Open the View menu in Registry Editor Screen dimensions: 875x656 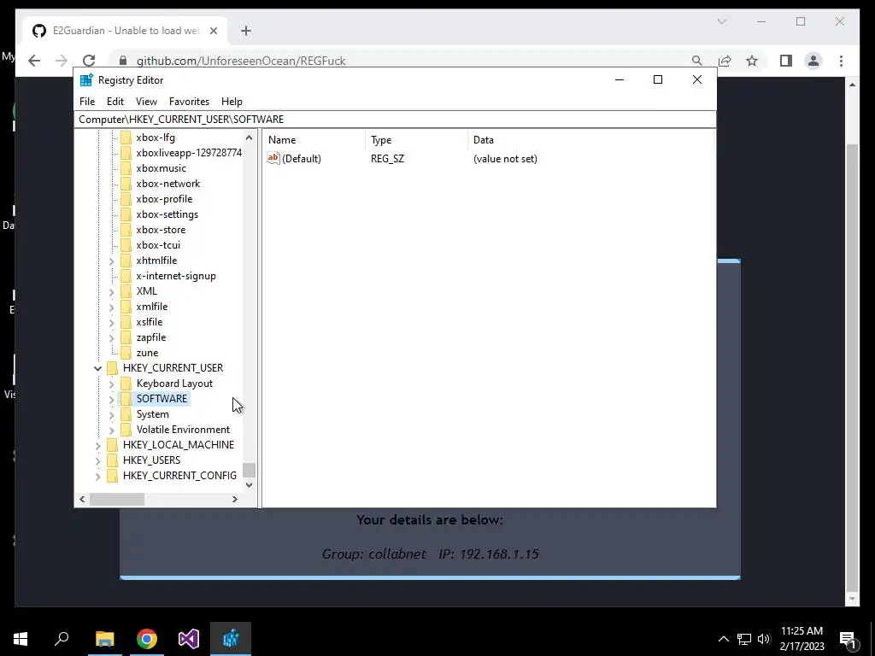click(x=146, y=102)
